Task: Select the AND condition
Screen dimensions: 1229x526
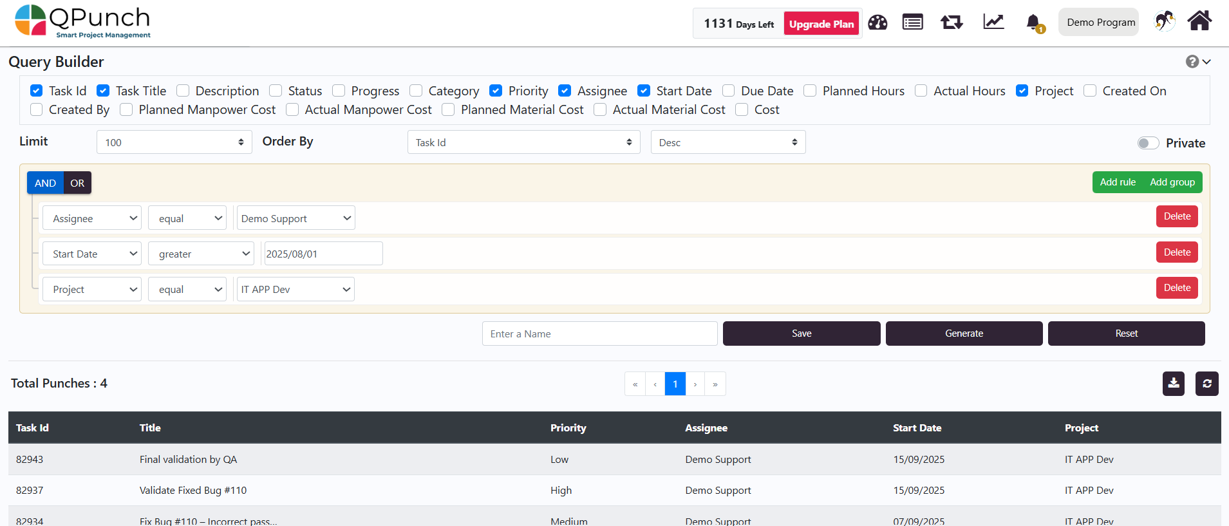Action: pyautogui.click(x=45, y=183)
